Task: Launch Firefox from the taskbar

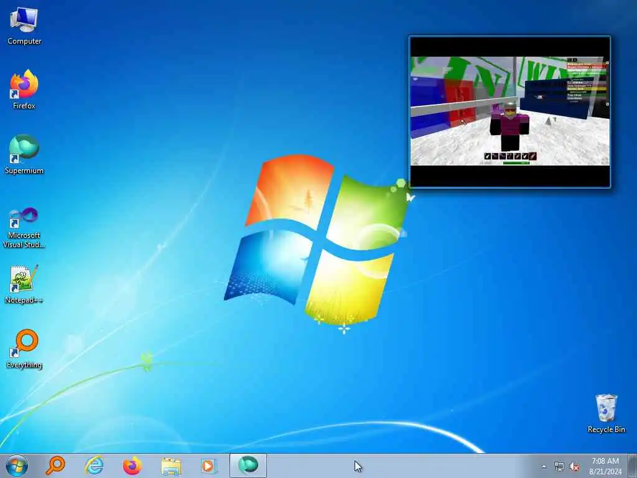Action: [x=132, y=466]
